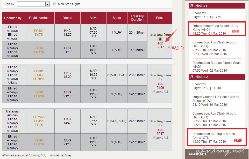Open flight EY 38 in the HKD 5409 option
This screenshot has height=159, width=249.
[39, 92]
